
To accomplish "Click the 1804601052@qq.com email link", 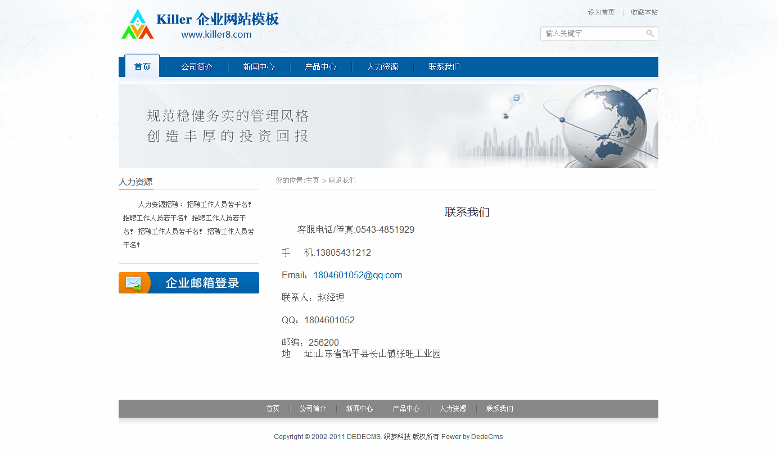I will point(358,275).
